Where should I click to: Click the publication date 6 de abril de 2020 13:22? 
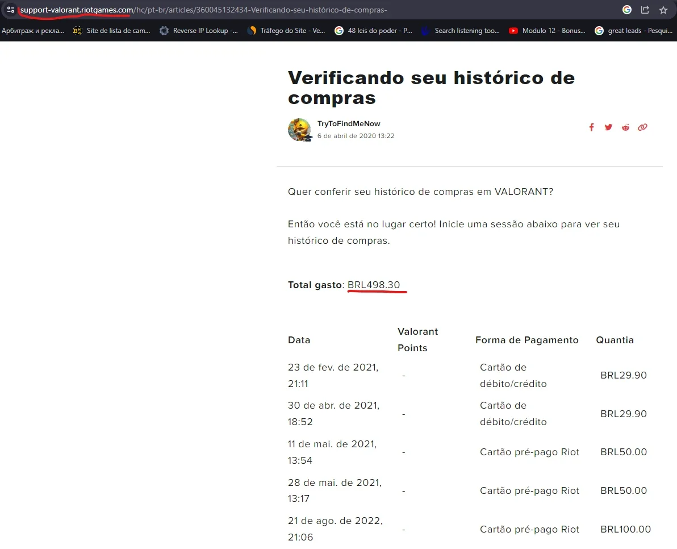coord(356,136)
